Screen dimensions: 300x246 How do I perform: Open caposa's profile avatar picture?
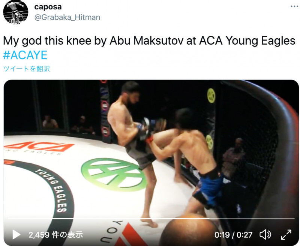(15, 12)
